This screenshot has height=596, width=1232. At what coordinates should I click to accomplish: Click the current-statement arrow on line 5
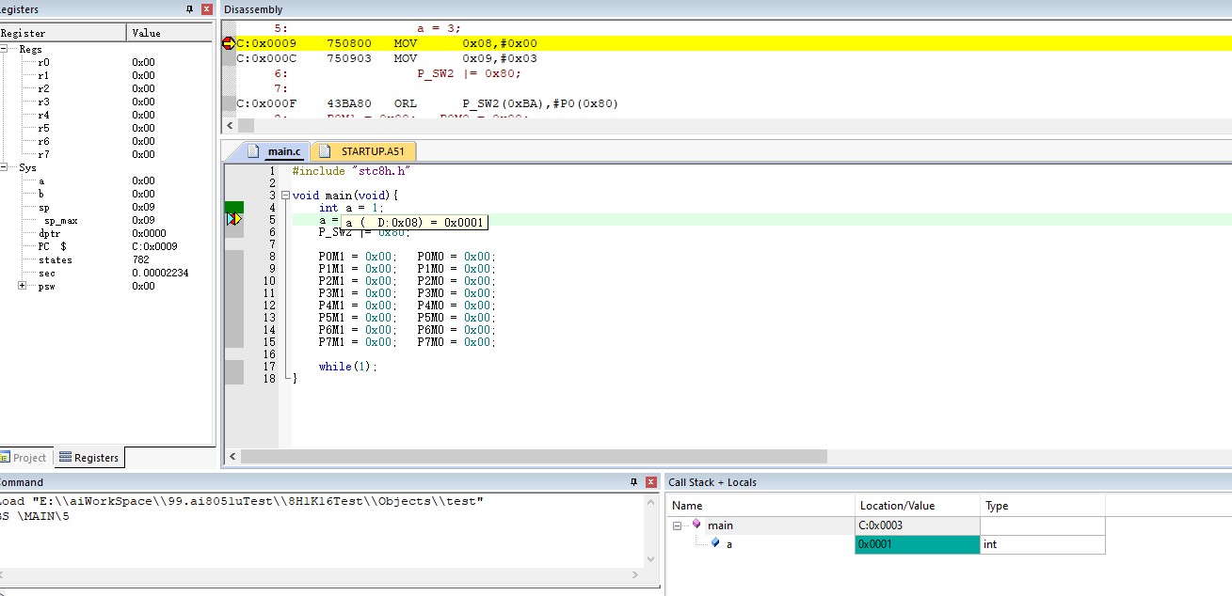tap(234, 219)
